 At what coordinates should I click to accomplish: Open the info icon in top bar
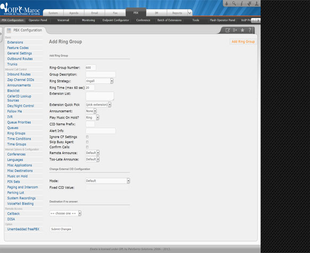click(x=242, y=4)
